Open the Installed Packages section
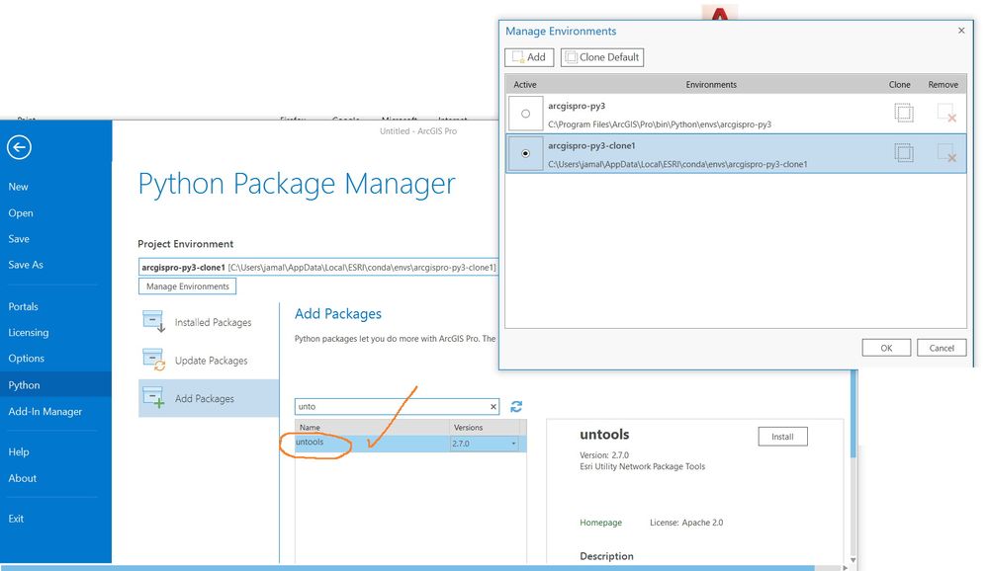 pos(208,322)
